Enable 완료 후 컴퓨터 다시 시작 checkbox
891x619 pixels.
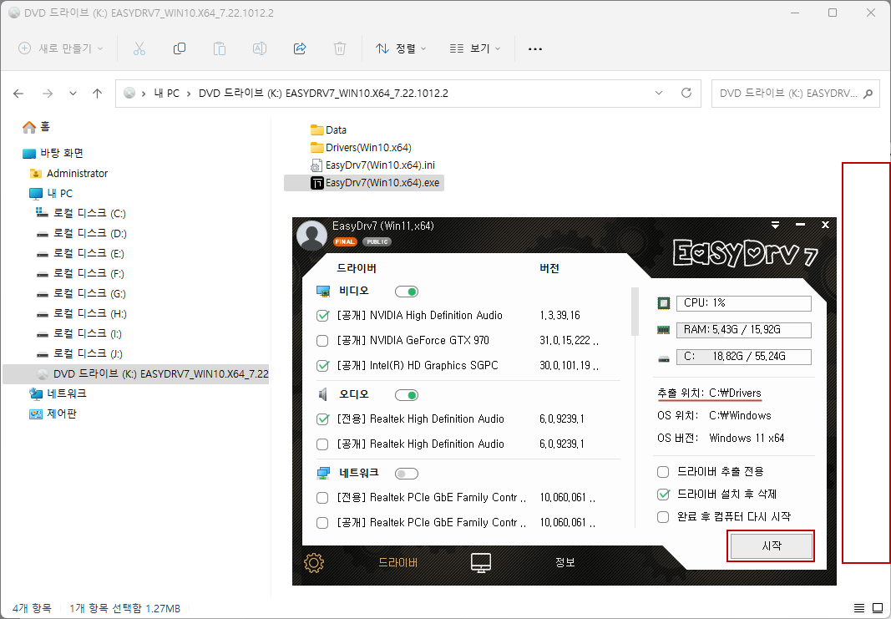(662, 517)
